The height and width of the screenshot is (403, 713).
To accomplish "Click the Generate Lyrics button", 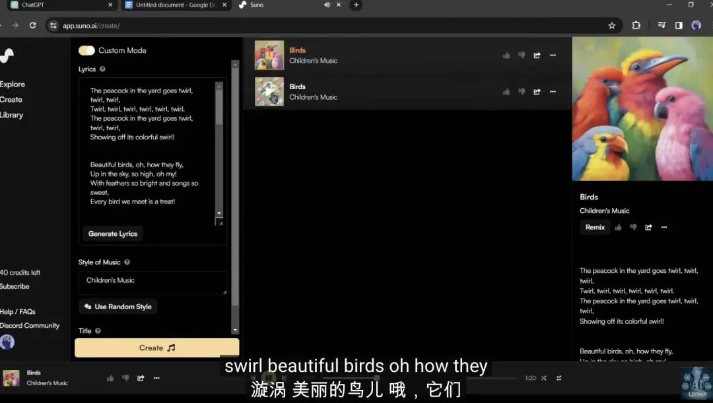I will point(113,234).
